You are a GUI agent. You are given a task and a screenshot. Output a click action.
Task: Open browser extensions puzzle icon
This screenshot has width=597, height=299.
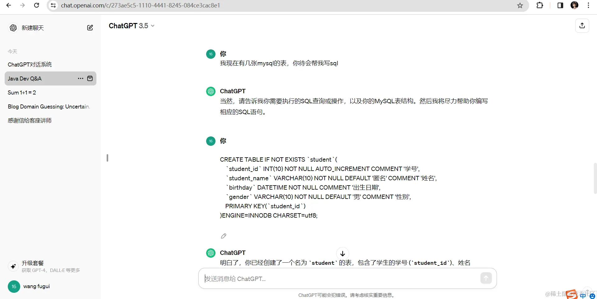pos(540,5)
